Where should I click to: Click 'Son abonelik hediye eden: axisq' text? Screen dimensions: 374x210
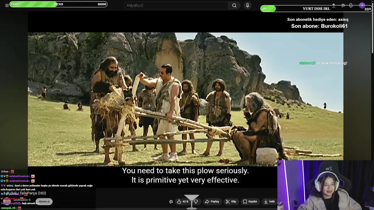tap(318, 20)
